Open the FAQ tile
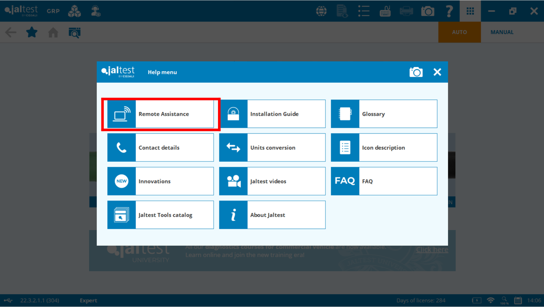544x307 pixels. coord(384,181)
